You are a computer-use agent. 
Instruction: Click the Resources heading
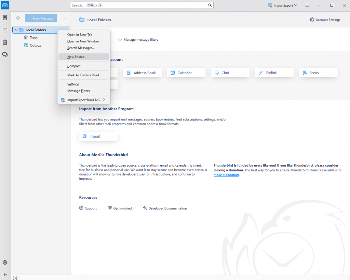pyautogui.click(x=88, y=198)
